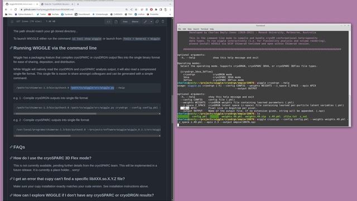Click the anchor link beside Running WIGGLE heading
357x201 pixels.
11,48
